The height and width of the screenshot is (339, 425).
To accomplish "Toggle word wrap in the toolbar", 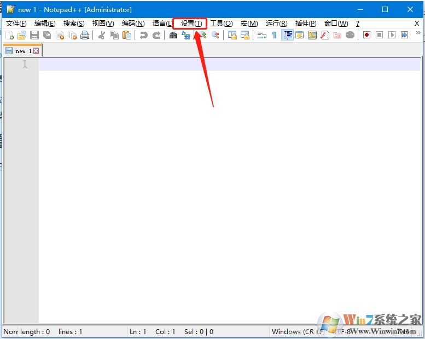I will tap(262, 35).
